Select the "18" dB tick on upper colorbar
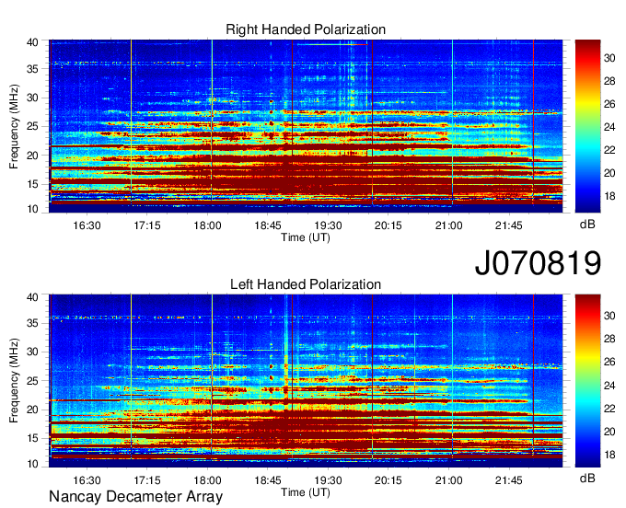 click(x=609, y=196)
